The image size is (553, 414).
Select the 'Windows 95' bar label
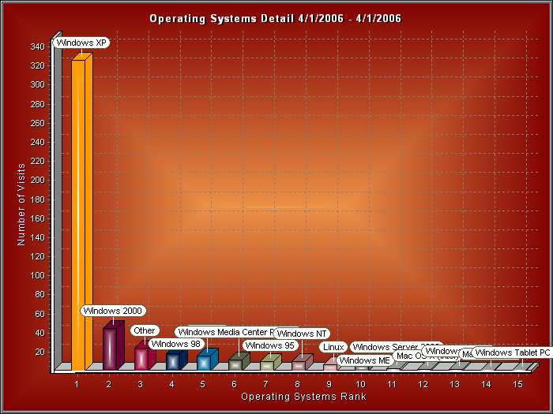270,345
